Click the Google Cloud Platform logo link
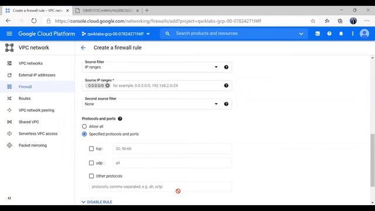This screenshot has height=211, width=375. coord(47,34)
